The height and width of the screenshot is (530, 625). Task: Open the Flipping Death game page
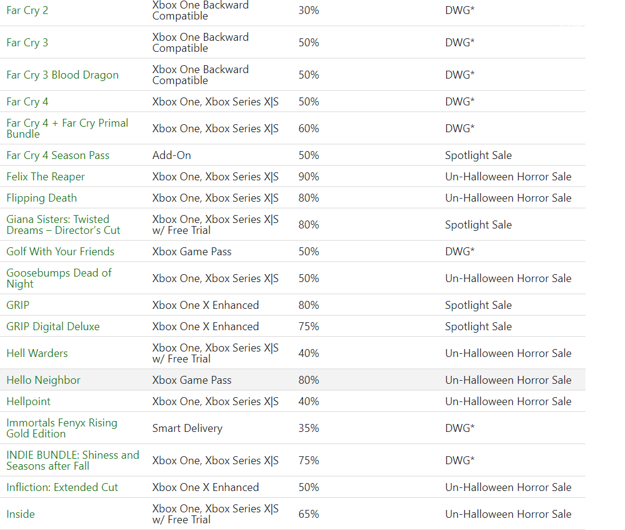(41, 198)
